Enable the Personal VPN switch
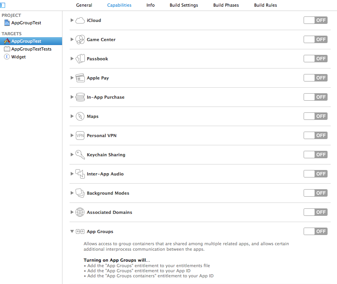The width and height of the screenshot is (337, 284). point(315,136)
